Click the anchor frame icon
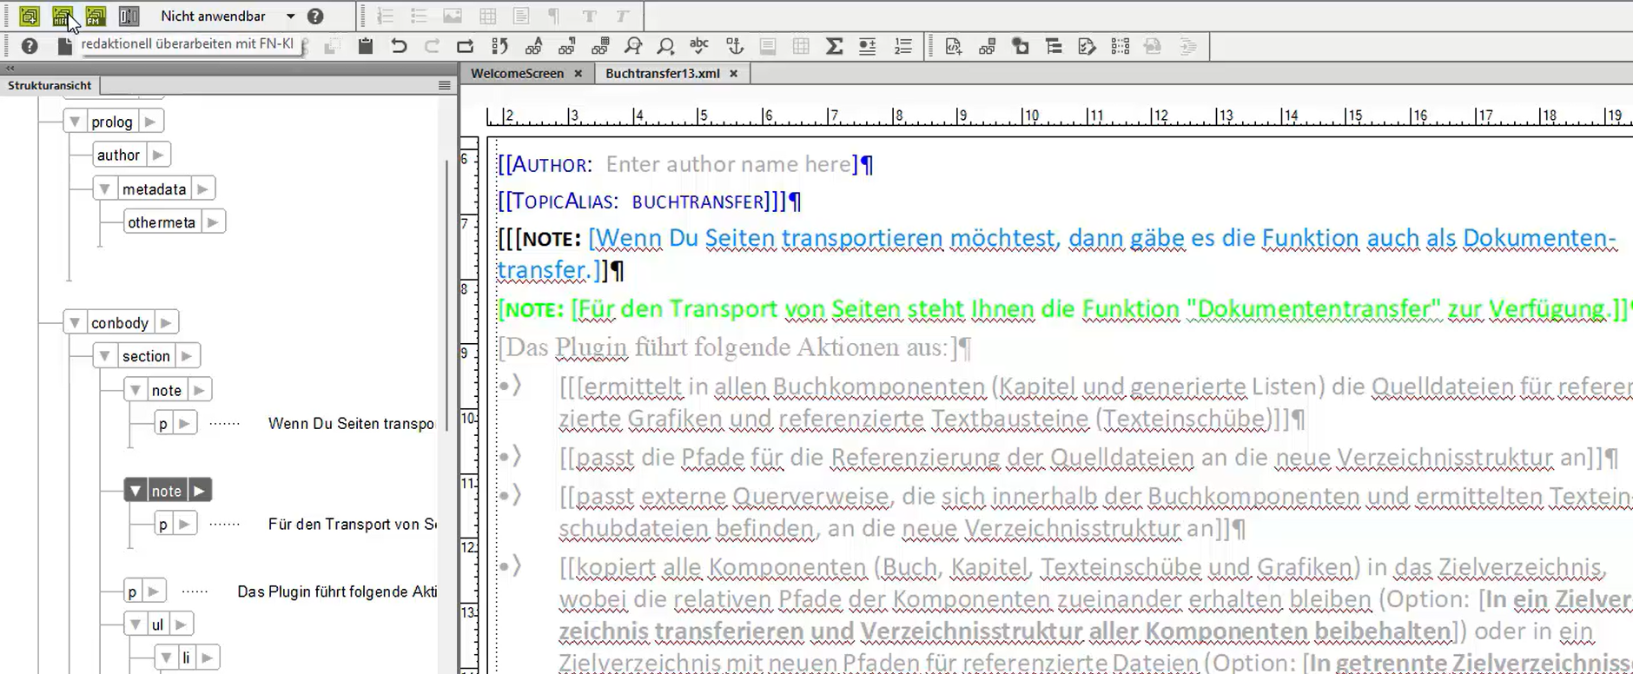1633x674 pixels. [735, 46]
